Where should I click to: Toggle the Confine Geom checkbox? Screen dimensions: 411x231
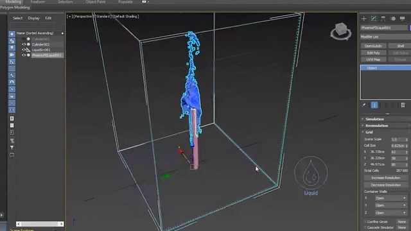point(365,222)
